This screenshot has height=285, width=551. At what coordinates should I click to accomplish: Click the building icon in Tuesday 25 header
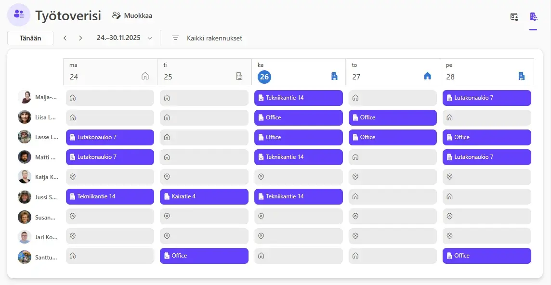pos(239,76)
